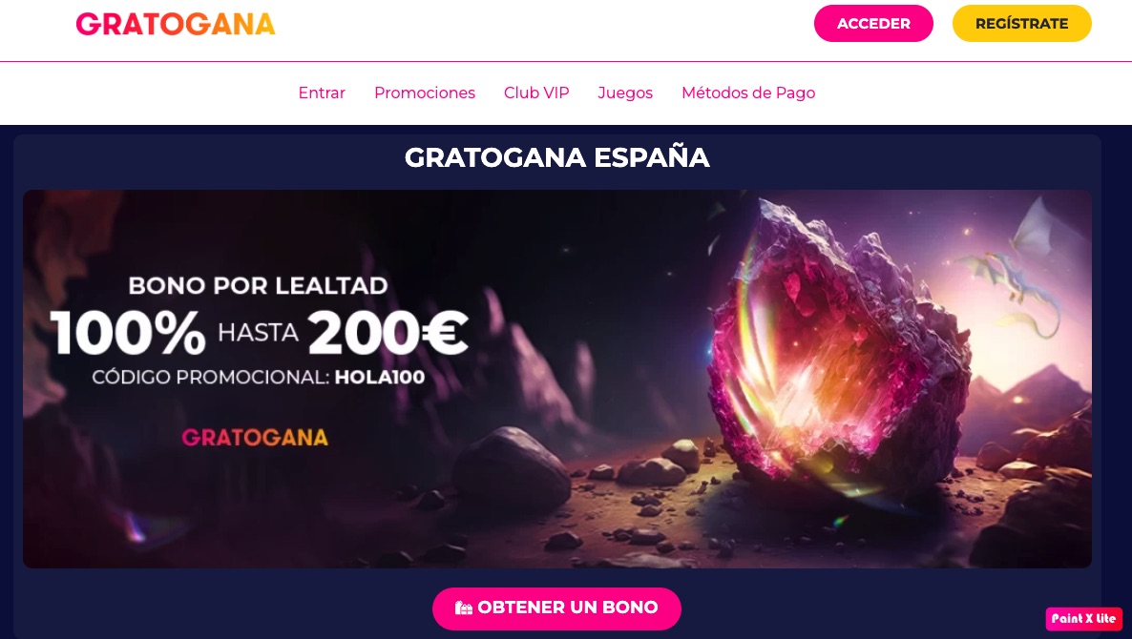Open the Entrar menu item
The width and height of the screenshot is (1132, 639).
pyautogui.click(x=322, y=93)
